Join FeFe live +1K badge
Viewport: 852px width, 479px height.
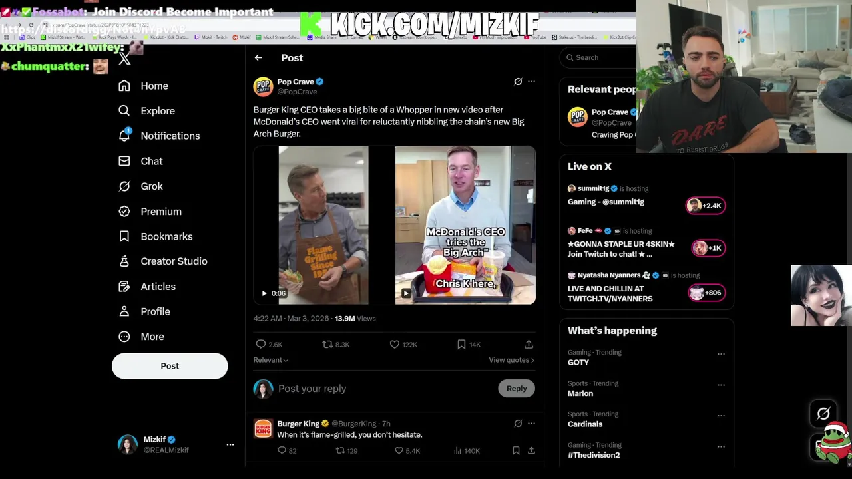click(x=708, y=248)
